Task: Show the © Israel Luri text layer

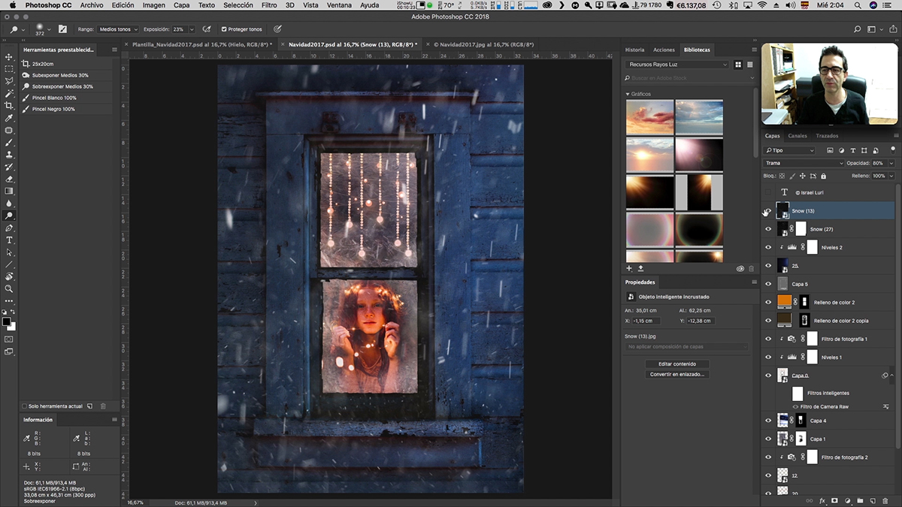Action: [x=767, y=193]
